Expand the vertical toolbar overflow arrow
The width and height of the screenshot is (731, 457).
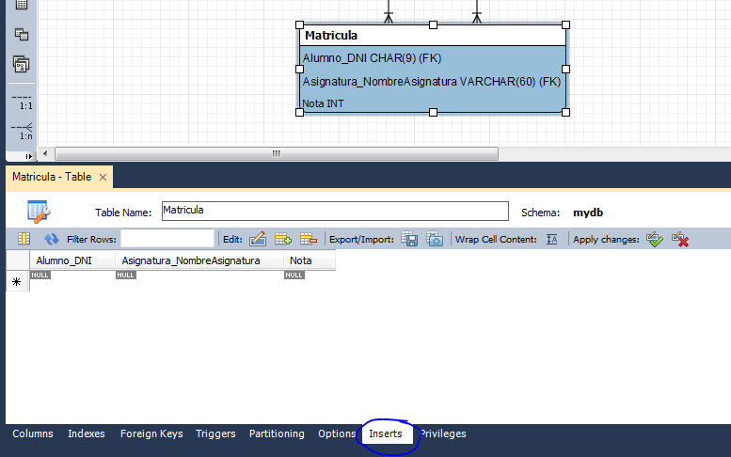click(x=29, y=155)
